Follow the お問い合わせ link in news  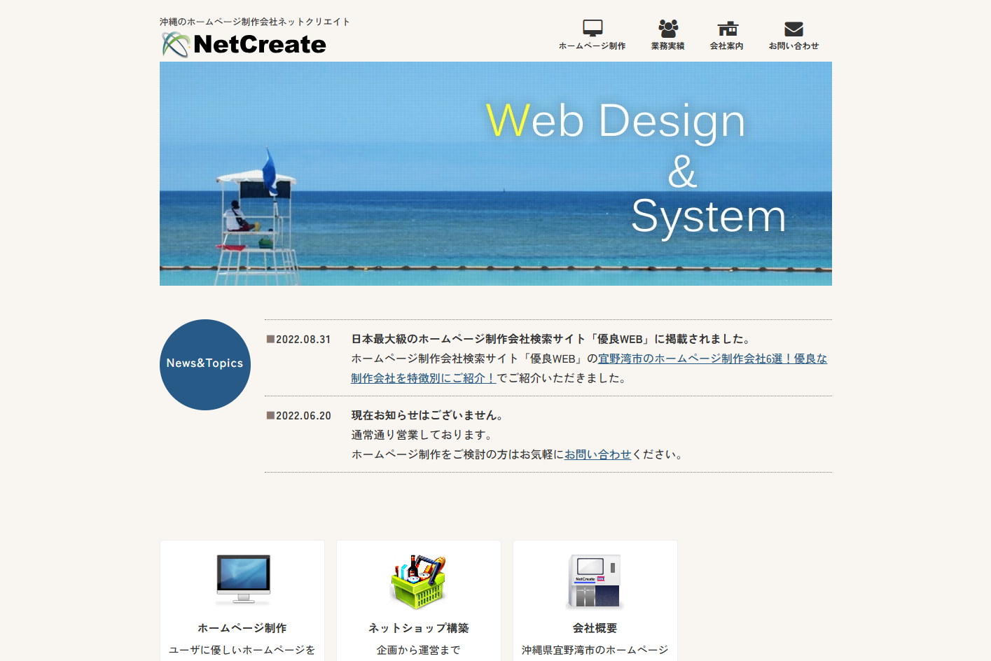click(x=597, y=454)
